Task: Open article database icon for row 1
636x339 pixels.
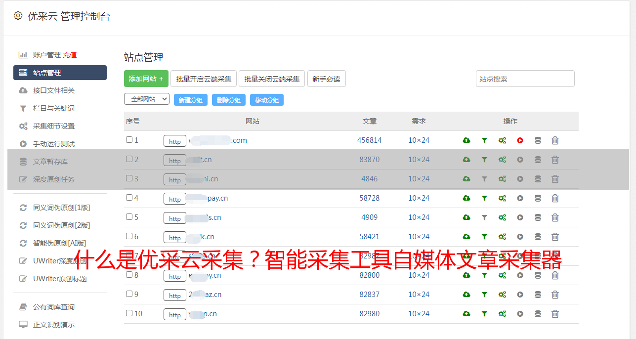Action: click(538, 140)
